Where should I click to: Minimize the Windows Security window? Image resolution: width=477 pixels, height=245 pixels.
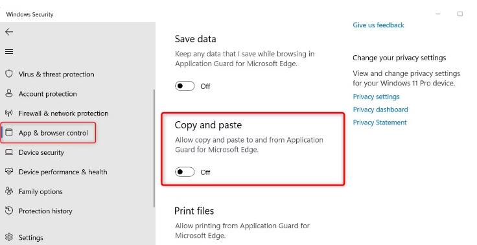point(437,14)
